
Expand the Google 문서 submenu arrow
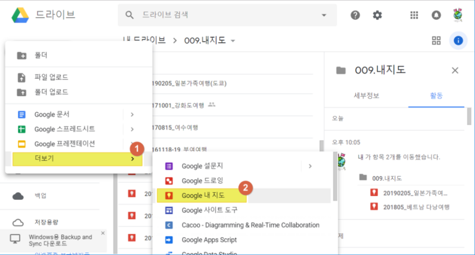point(132,115)
